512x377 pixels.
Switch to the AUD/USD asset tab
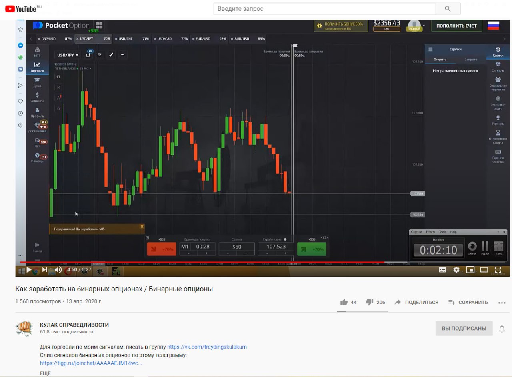pyautogui.click(x=248, y=39)
